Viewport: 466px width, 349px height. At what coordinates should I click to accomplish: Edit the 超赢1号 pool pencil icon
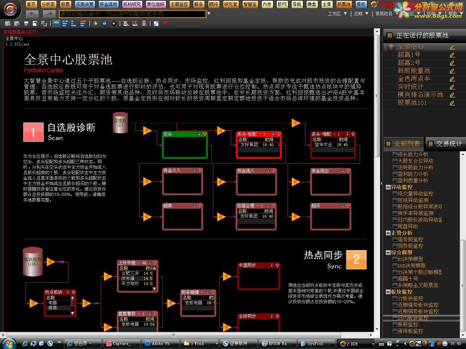coord(452,55)
